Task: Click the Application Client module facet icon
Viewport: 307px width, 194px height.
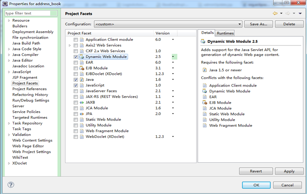Action: pos(82,39)
